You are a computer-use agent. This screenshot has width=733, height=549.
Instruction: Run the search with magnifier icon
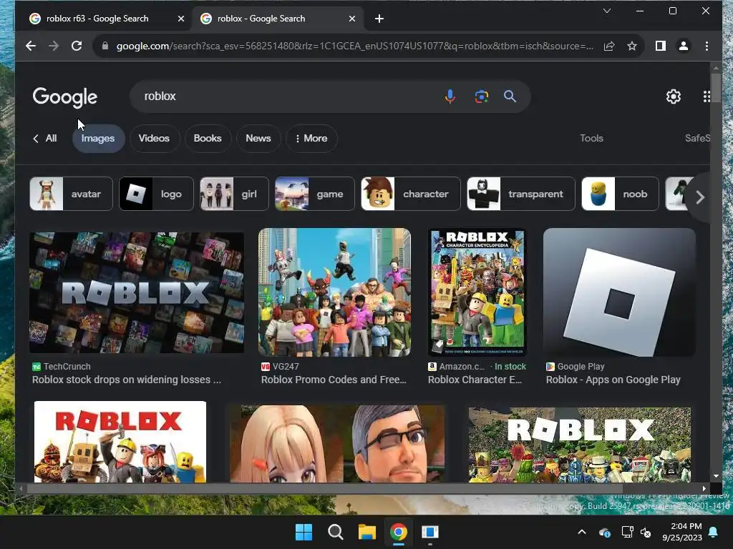click(510, 97)
